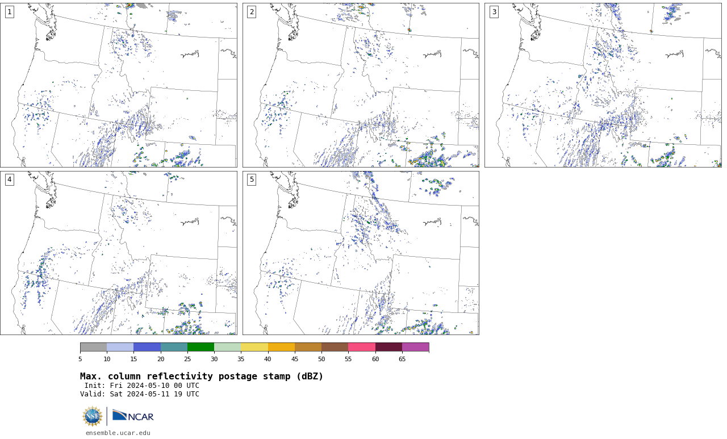Image resolution: width=727 pixels, height=439 pixels.
Task: Click the Max. column reflectivity title
Action: click(x=202, y=377)
